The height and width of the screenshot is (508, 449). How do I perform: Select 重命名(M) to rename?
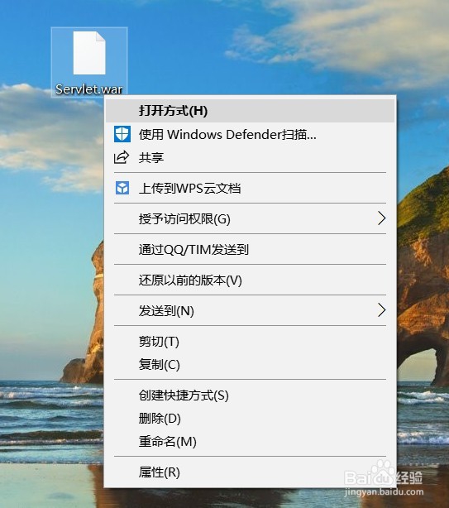[x=251, y=442]
